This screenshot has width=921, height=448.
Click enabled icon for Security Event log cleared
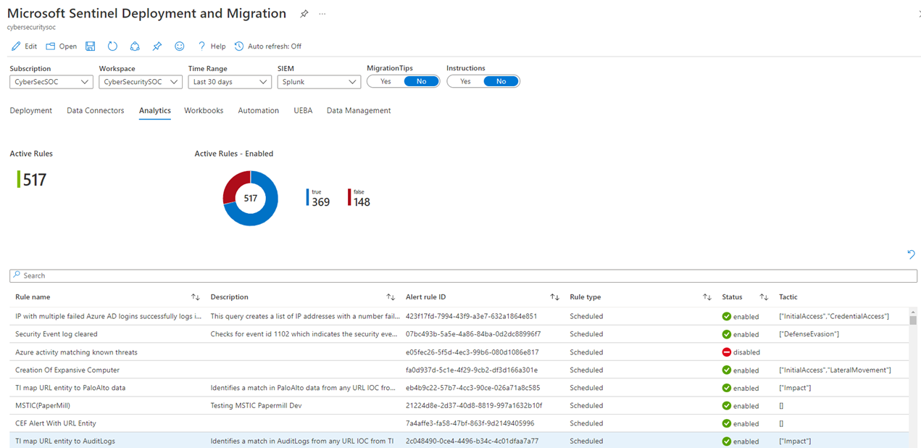tap(726, 334)
